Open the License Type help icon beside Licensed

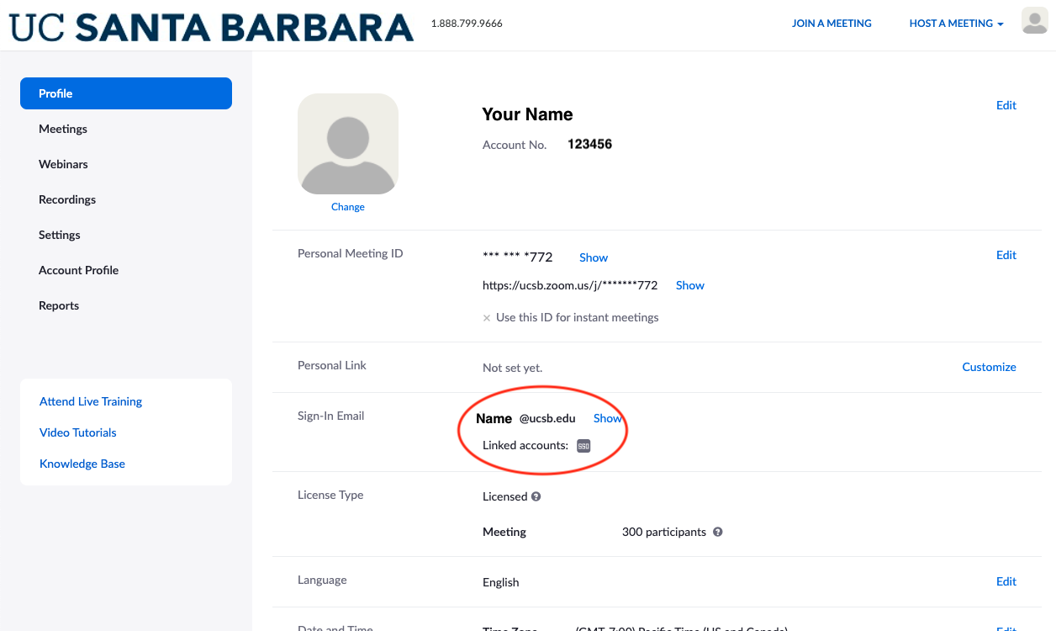pyautogui.click(x=536, y=496)
